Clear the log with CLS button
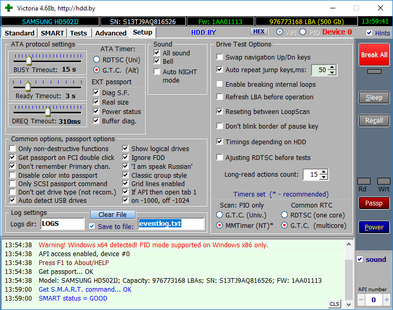The image size is (393, 310). tap(334, 304)
